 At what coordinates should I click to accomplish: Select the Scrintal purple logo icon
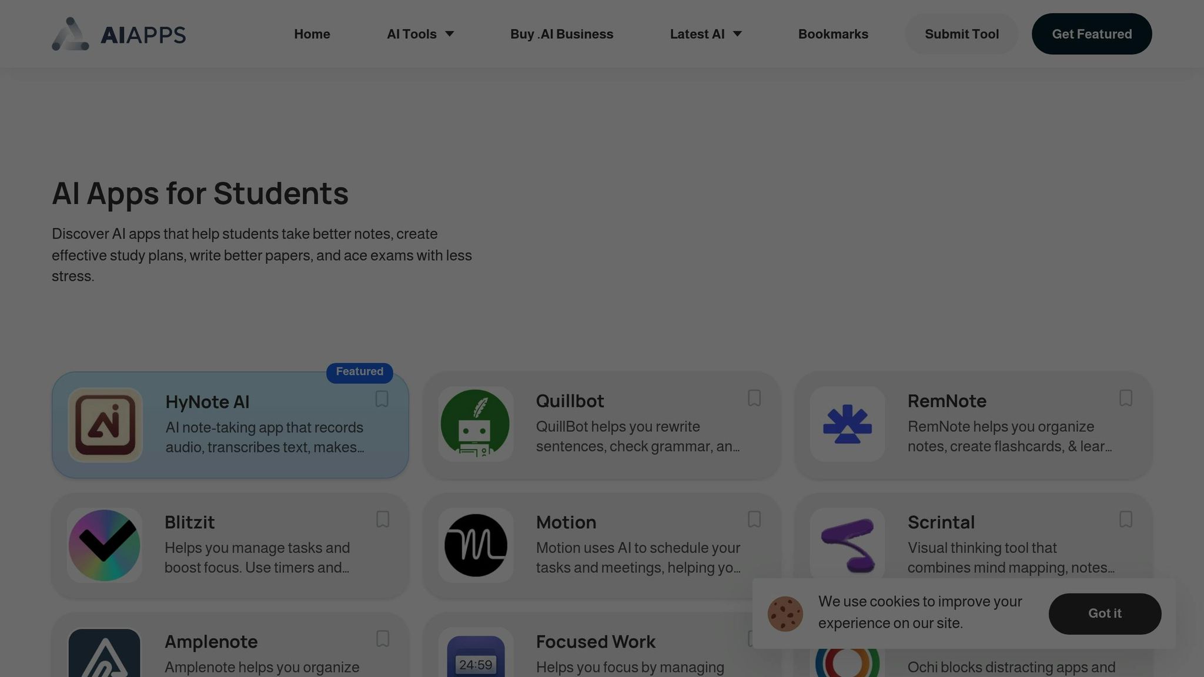point(847,545)
